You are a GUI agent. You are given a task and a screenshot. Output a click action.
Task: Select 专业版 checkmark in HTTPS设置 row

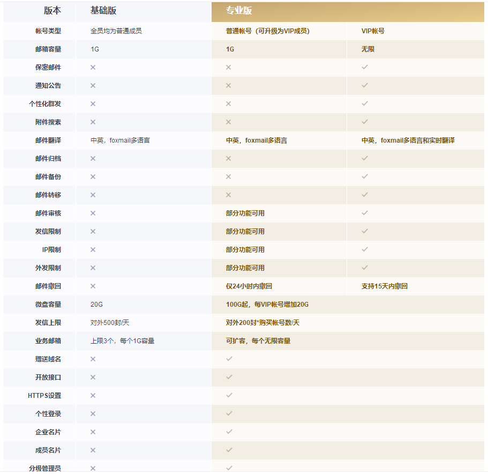[x=229, y=395]
